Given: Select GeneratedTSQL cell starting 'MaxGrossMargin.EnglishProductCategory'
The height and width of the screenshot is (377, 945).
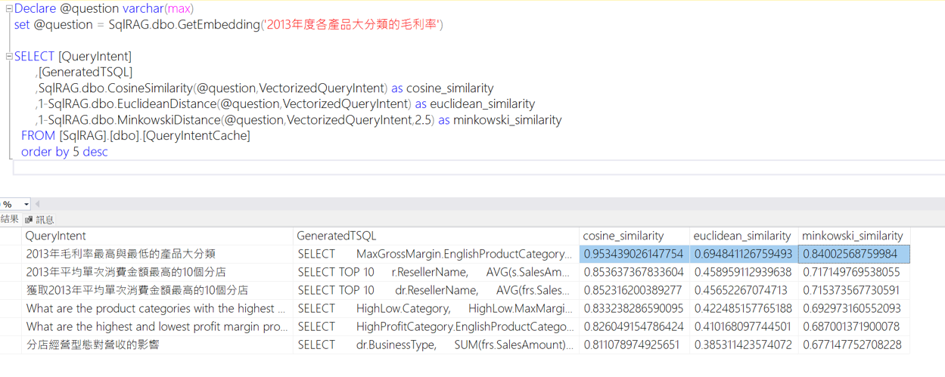Looking at the screenshot, I should point(437,254).
